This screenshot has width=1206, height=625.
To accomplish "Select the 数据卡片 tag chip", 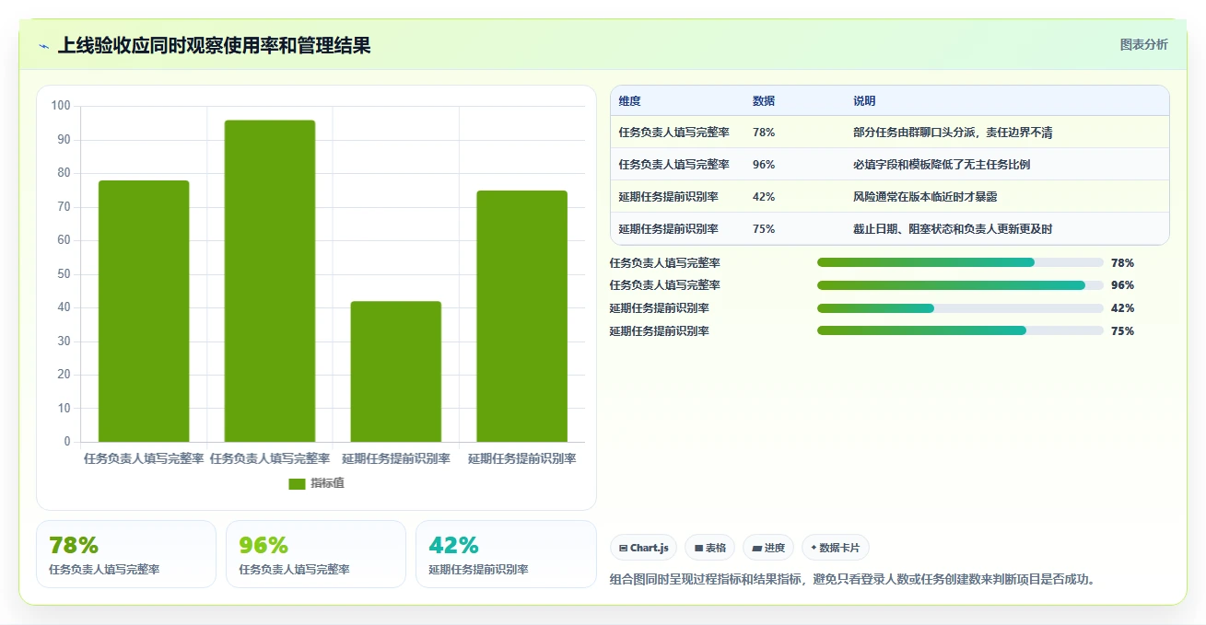I will click(836, 548).
